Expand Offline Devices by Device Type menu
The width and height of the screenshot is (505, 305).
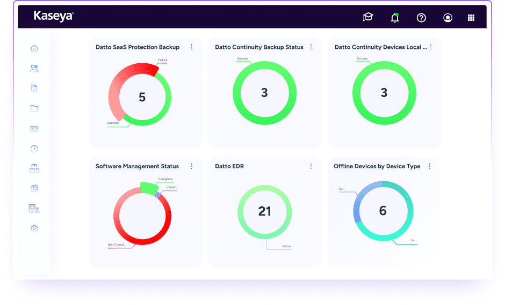click(430, 166)
